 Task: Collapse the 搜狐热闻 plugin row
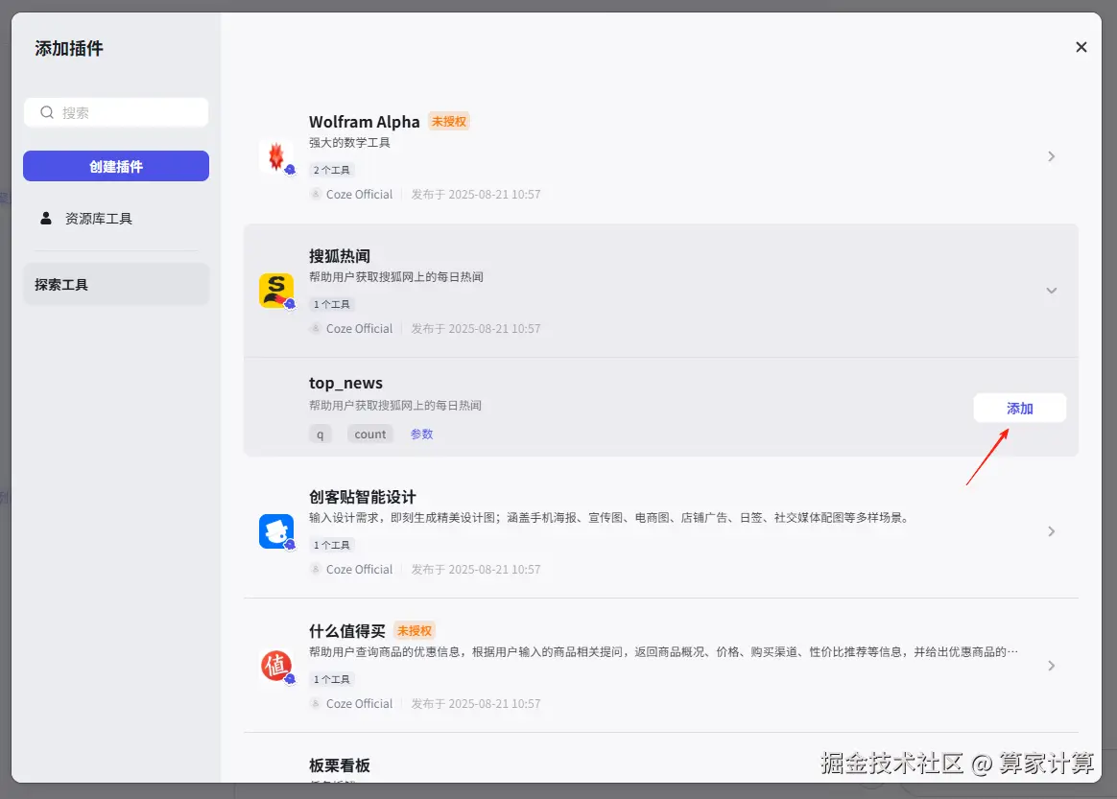click(1051, 291)
